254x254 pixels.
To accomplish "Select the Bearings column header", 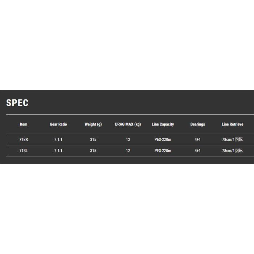I will pos(198,124).
